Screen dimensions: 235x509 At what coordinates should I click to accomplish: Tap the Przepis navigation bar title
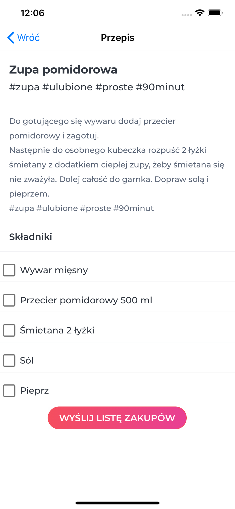[118, 38]
